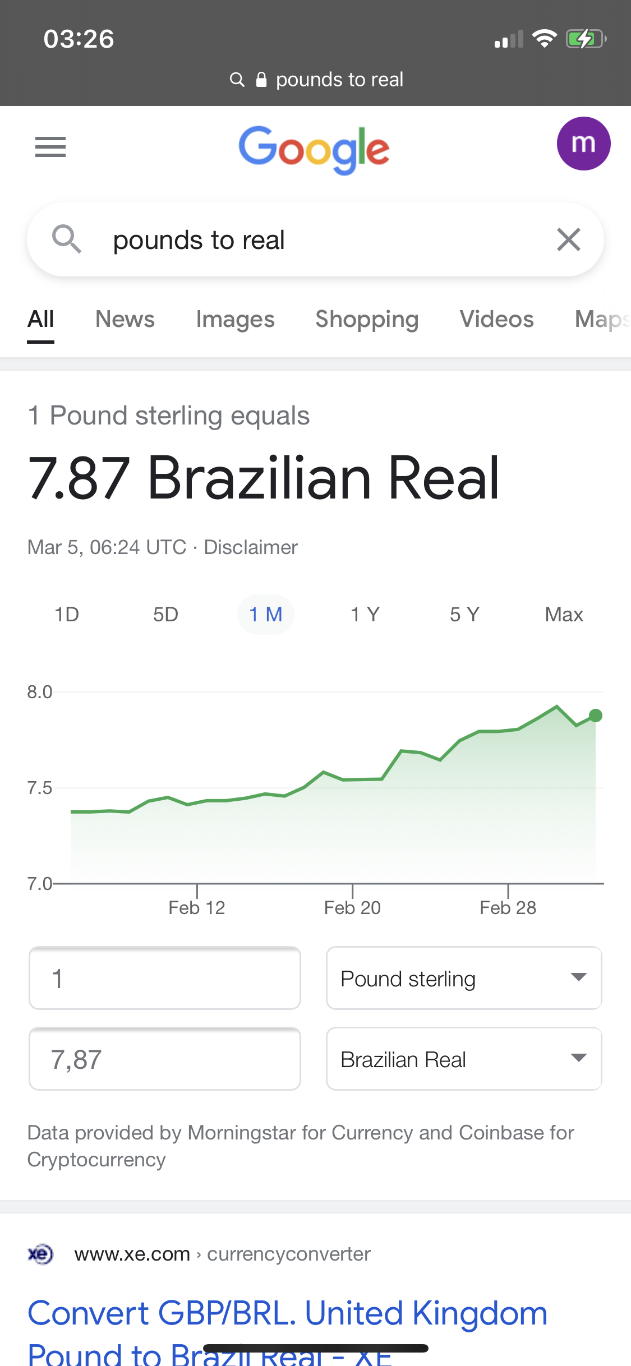
Task: Focus the pound amount input field
Action: (x=165, y=979)
